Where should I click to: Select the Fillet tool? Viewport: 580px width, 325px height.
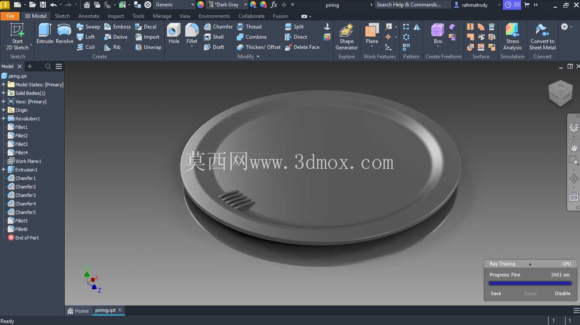192,34
